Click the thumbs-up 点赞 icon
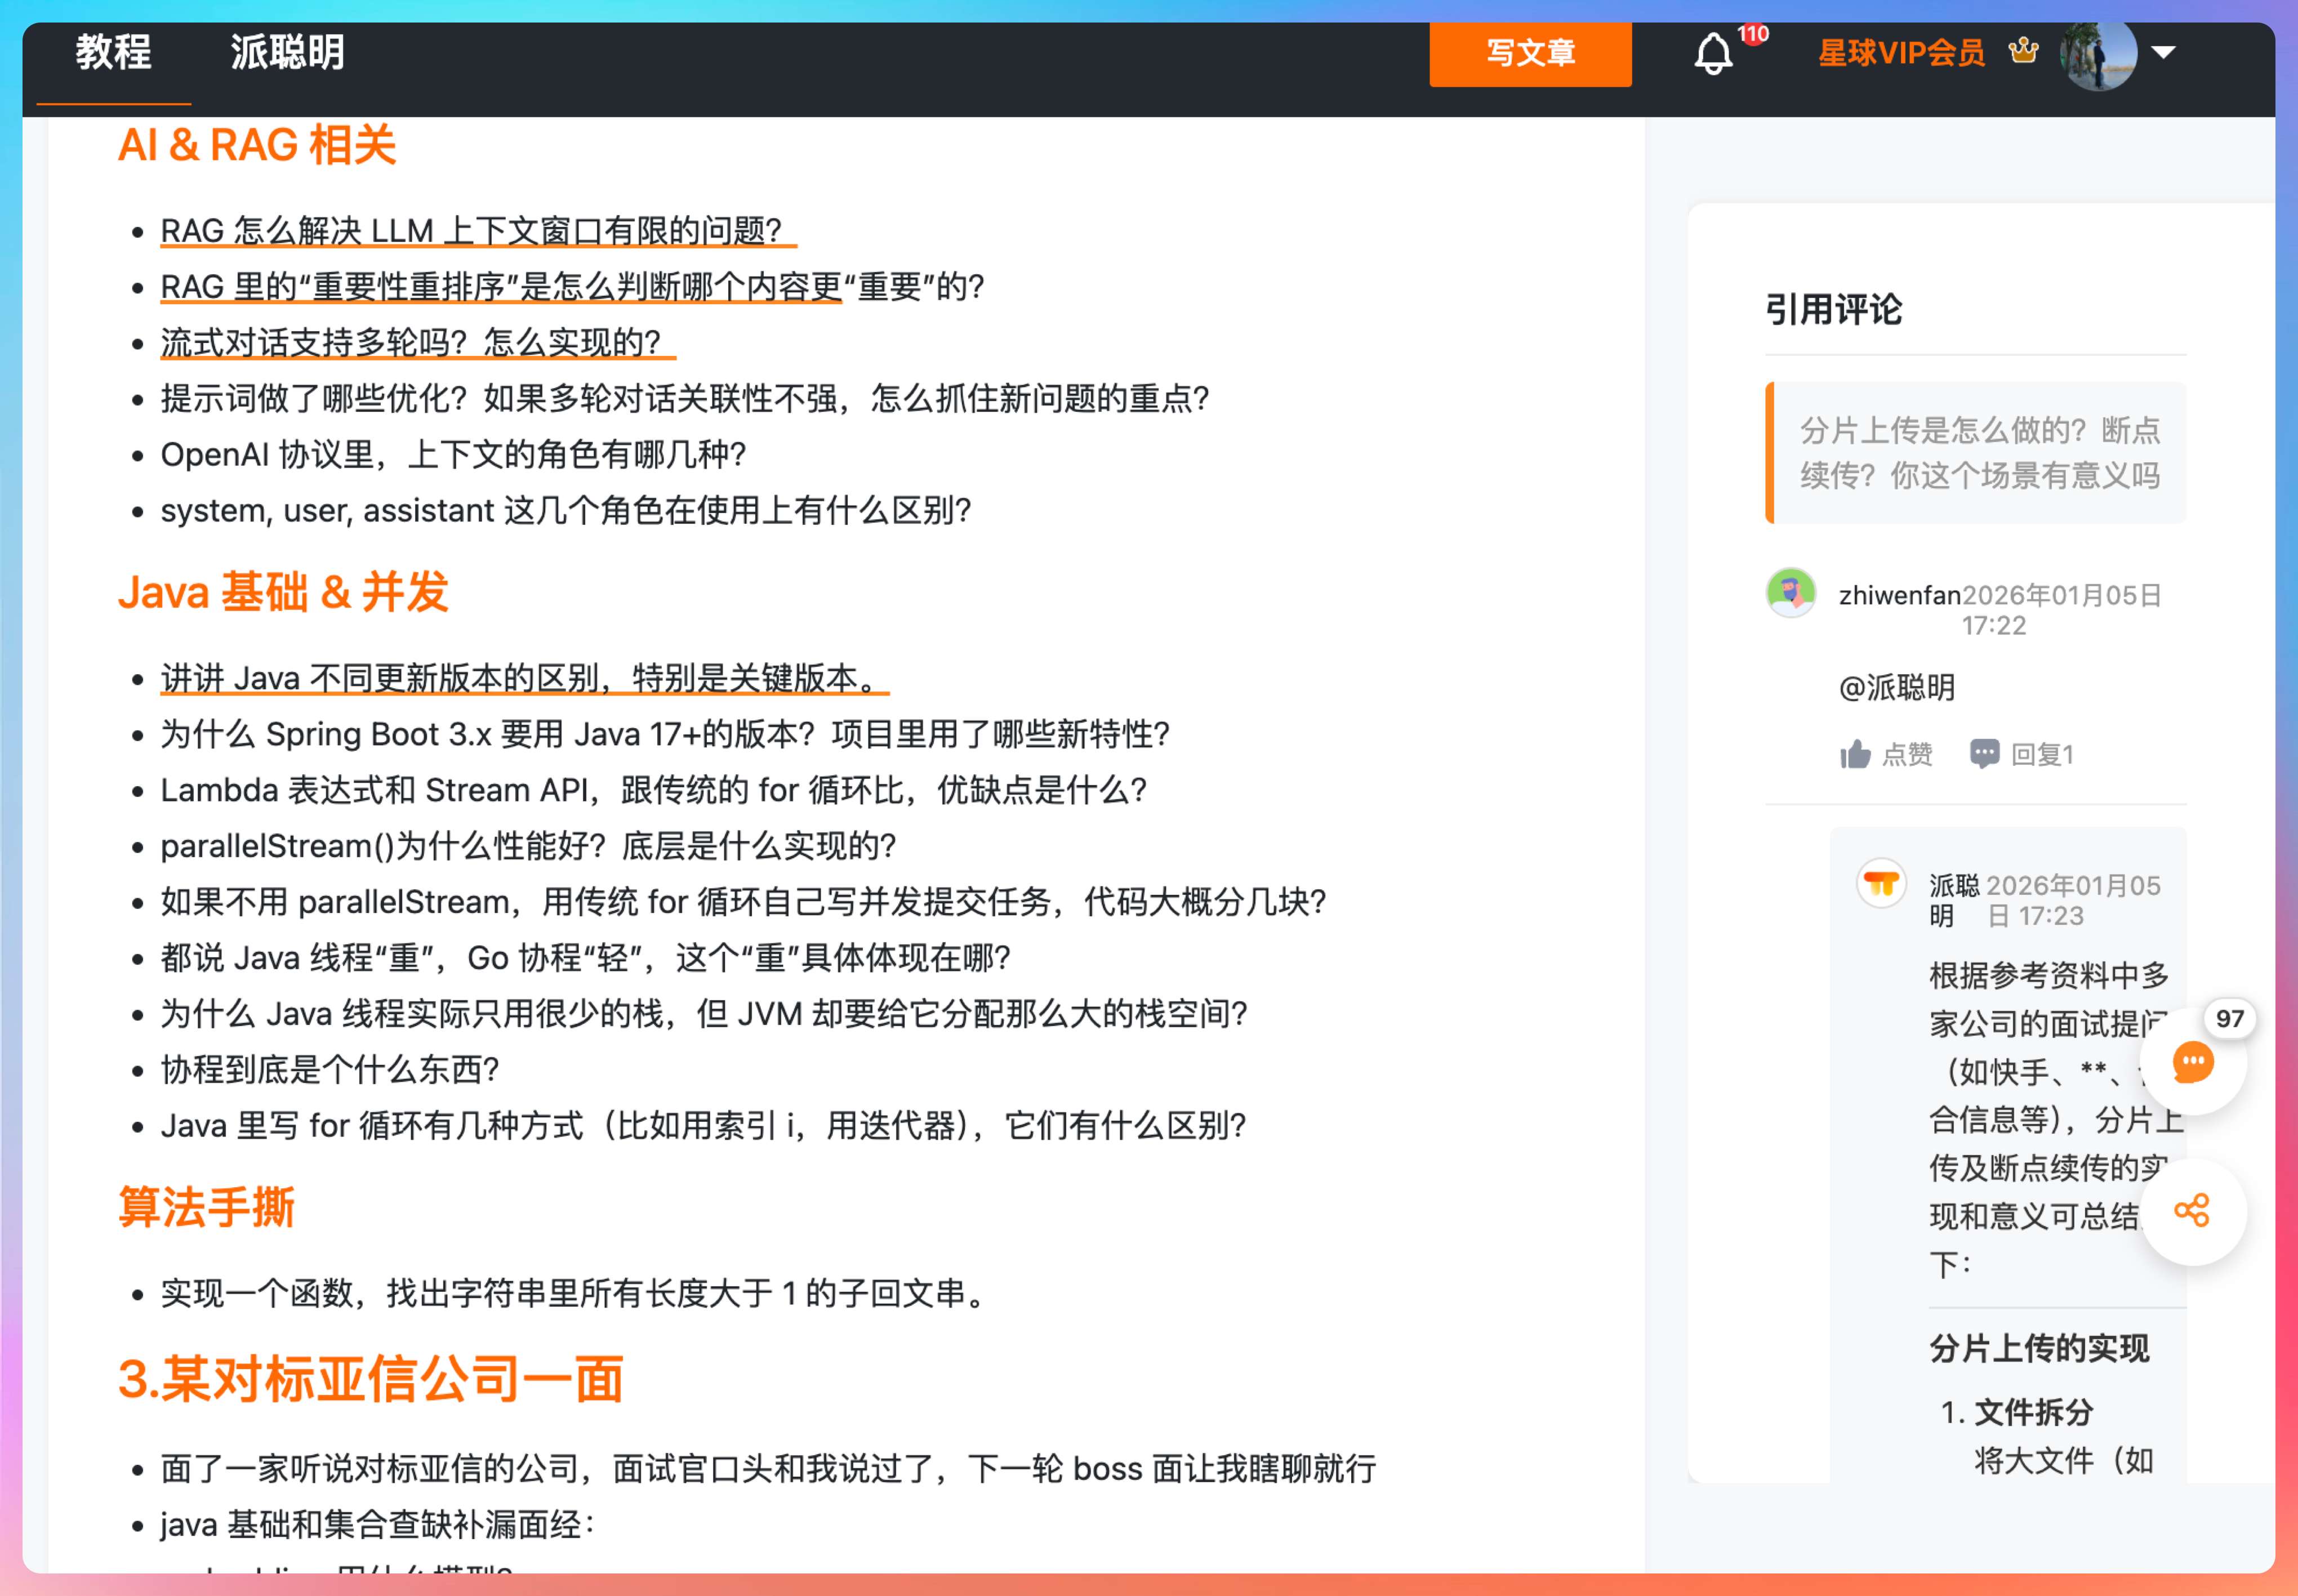This screenshot has width=2298, height=1596. (x=1856, y=754)
